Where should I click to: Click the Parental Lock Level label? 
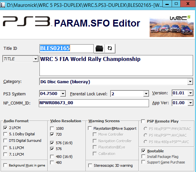[x=88, y=94]
